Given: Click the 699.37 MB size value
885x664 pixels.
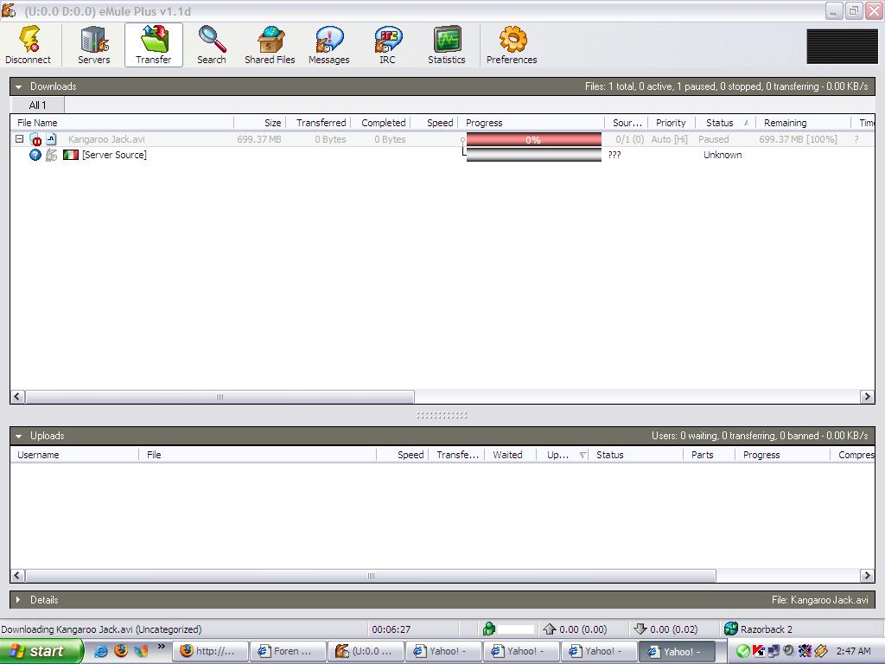Looking at the screenshot, I should (259, 139).
